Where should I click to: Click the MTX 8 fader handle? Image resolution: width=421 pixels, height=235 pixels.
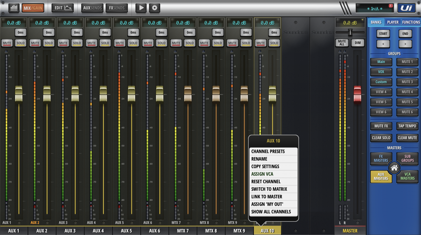point(216,94)
